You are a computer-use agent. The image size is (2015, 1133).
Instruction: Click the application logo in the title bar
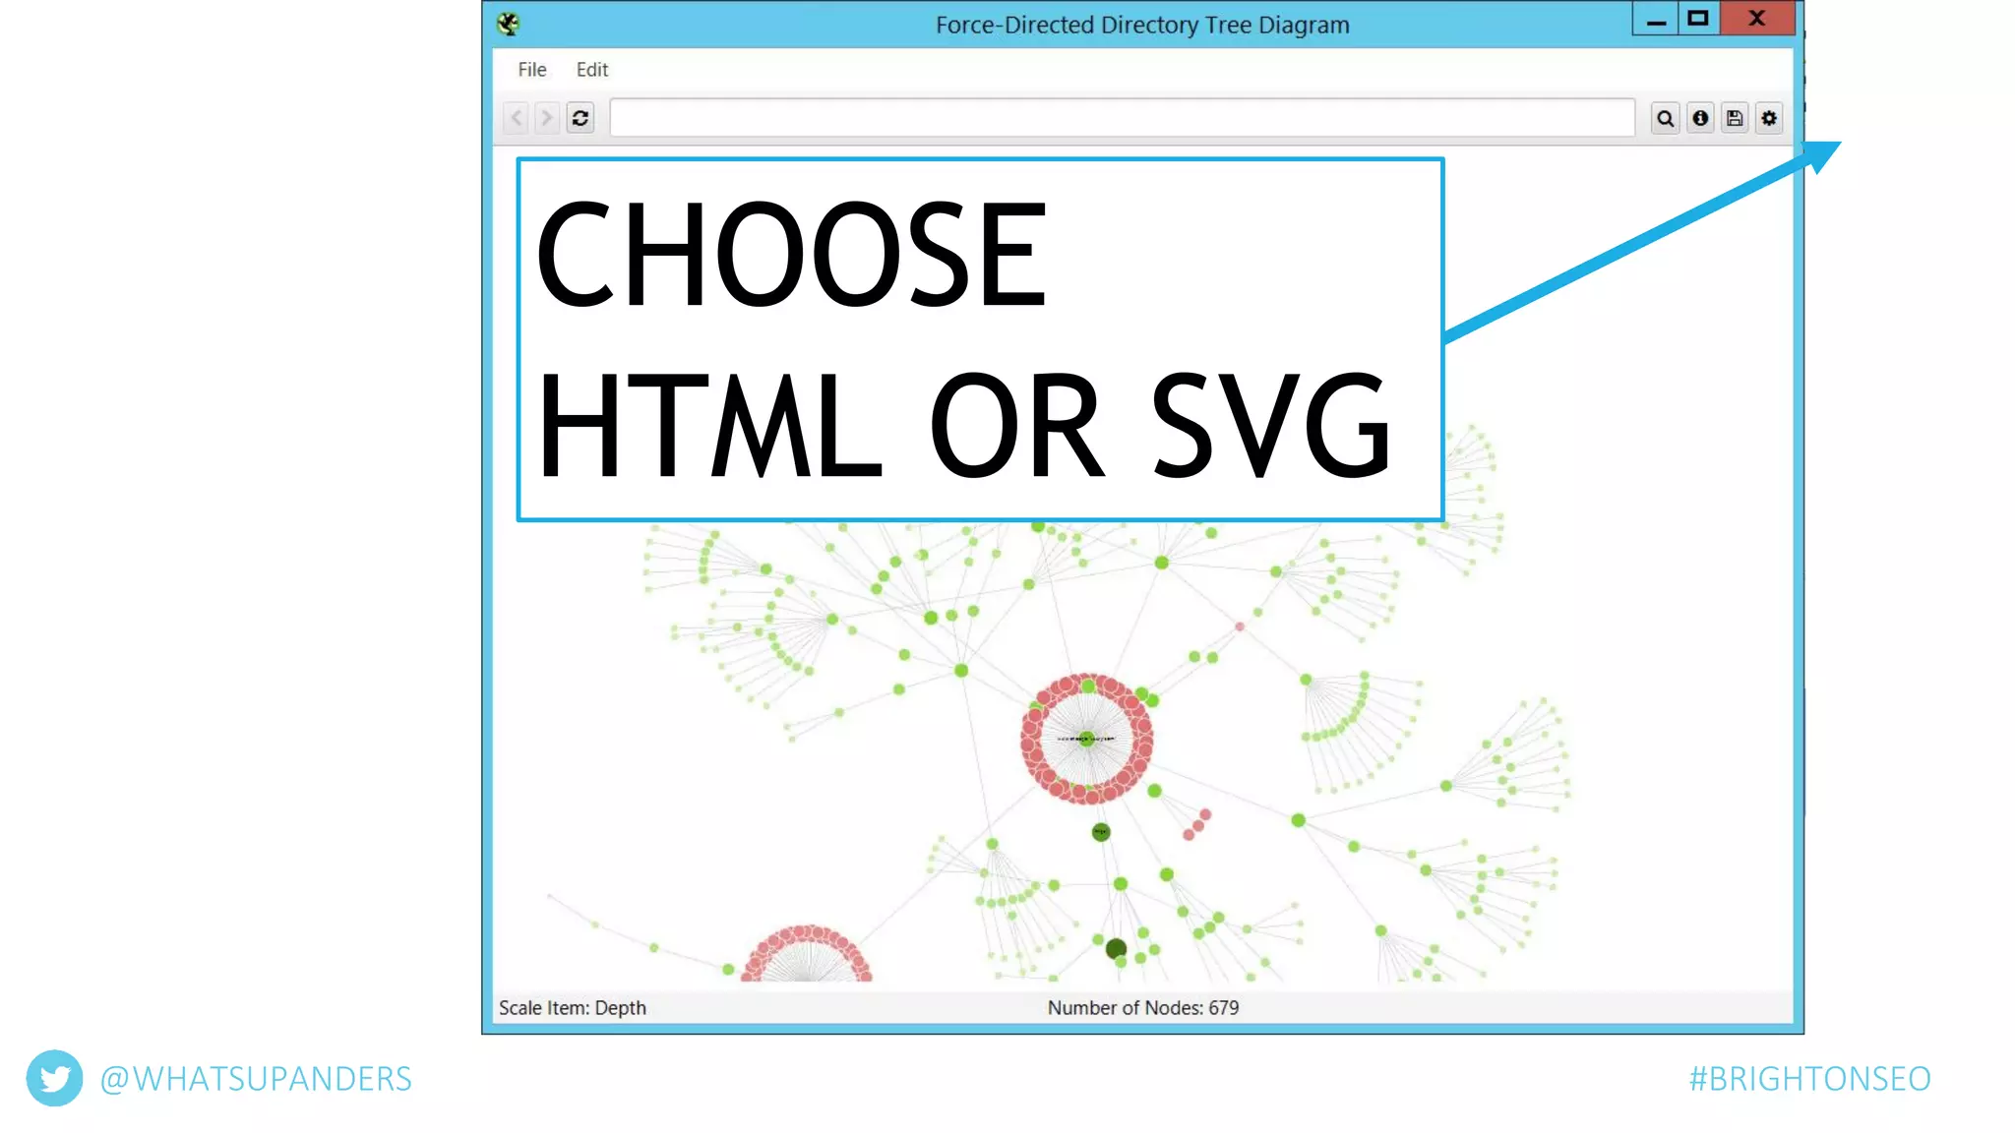(x=508, y=24)
